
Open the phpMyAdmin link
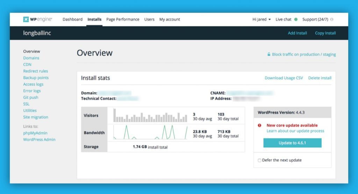[35, 133]
